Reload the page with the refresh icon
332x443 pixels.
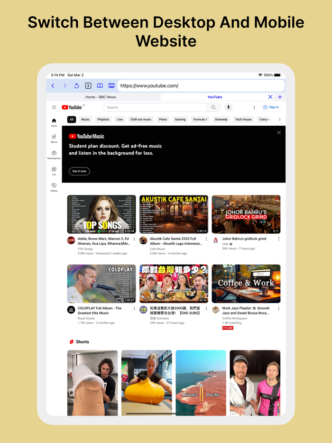click(76, 85)
